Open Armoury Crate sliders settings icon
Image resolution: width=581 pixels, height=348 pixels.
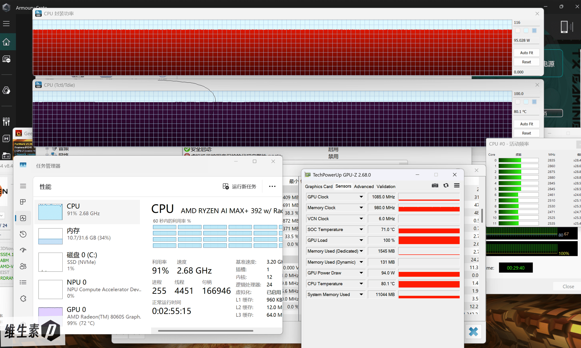[6, 121]
